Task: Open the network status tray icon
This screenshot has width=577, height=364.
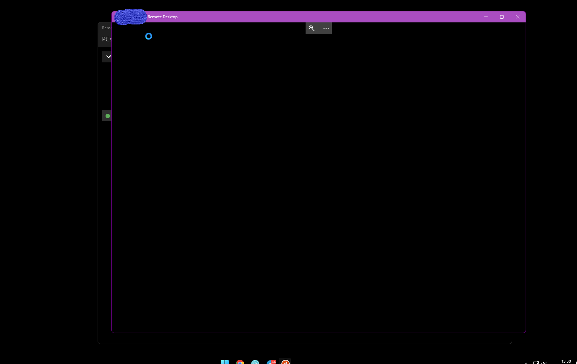Action: pos(536,363)
